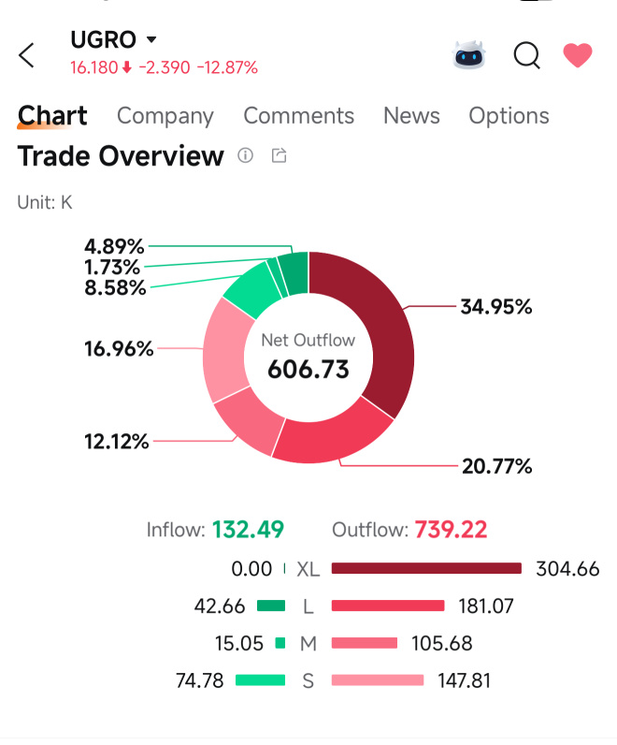Click the Trade Overview info icon
The height and width of the screenshot is (745, 617).
[x=245, y=155]
